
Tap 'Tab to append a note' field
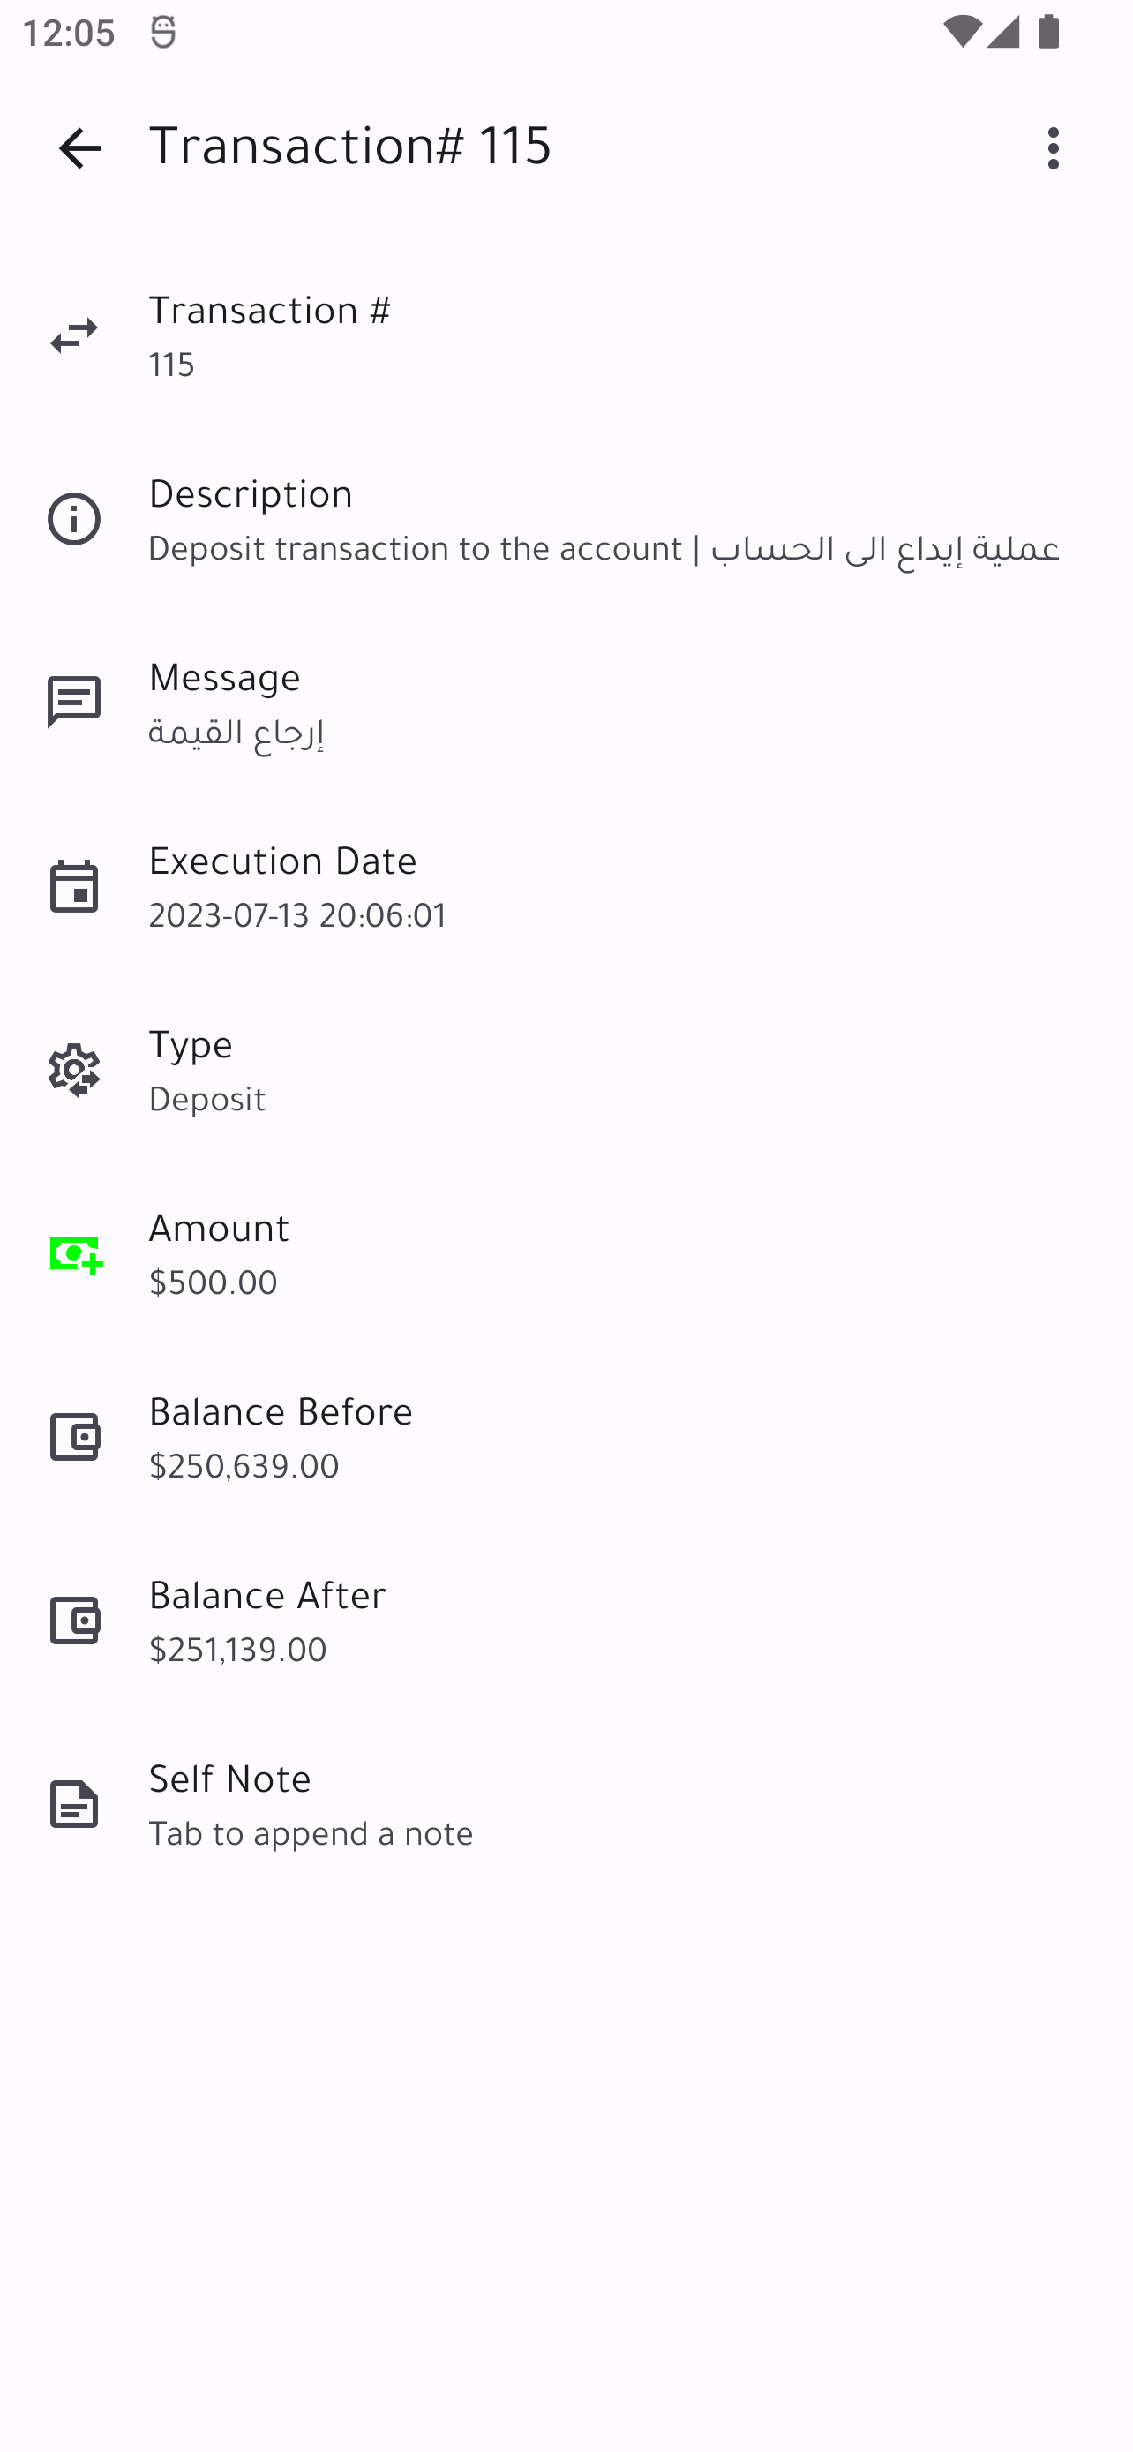(x=311, y=1833)
